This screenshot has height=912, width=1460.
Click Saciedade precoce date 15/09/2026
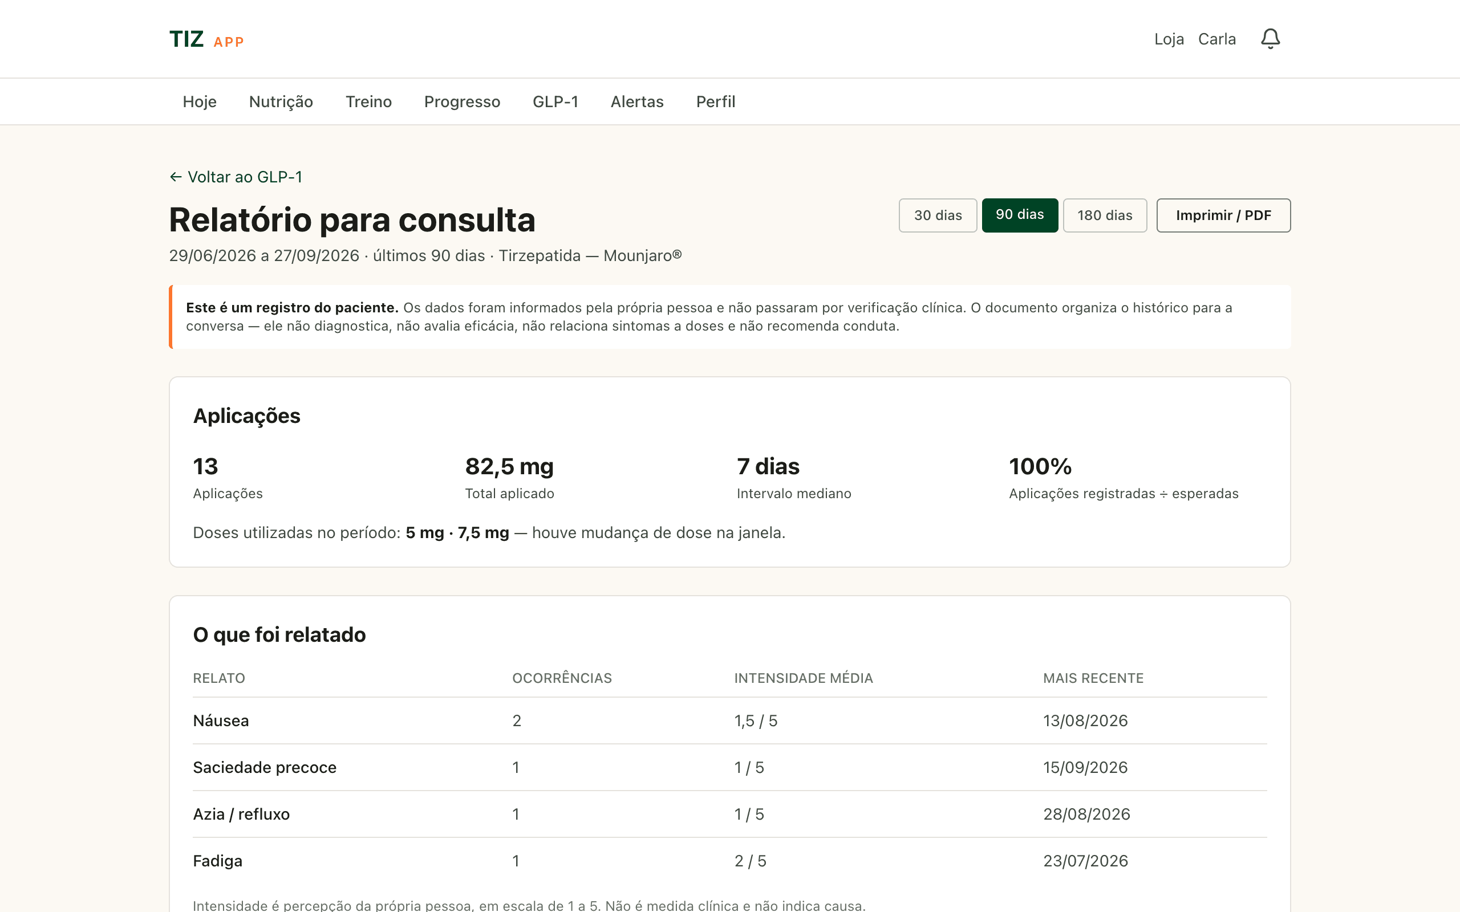[1085, 767]
